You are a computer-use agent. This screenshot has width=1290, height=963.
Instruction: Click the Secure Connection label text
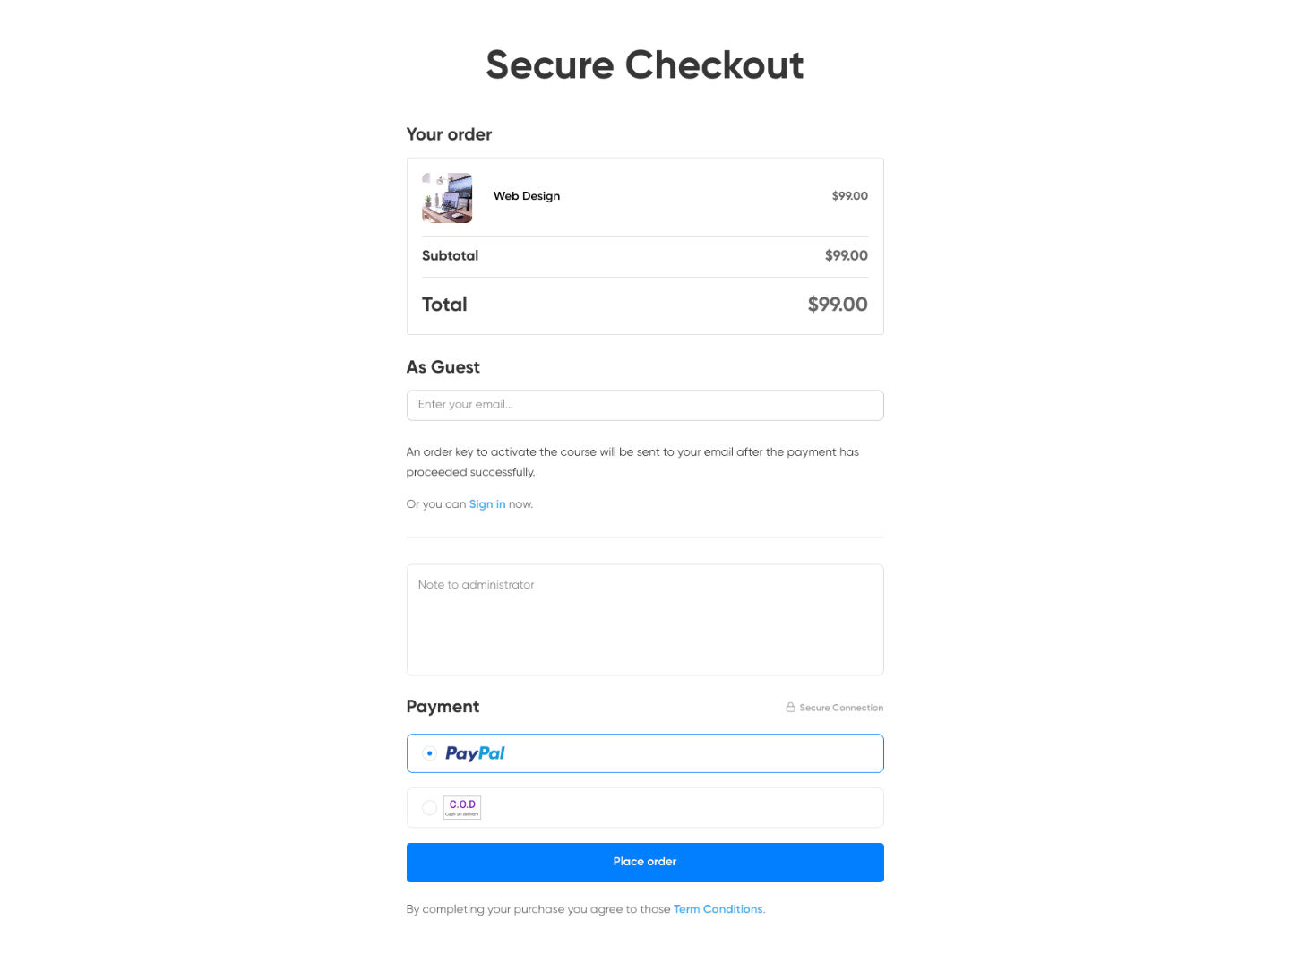(x=841, y=708)
